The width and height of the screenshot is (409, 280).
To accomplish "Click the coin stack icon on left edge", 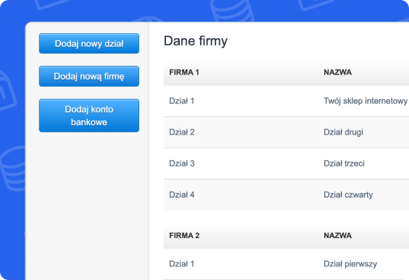I will pos(13,169).
